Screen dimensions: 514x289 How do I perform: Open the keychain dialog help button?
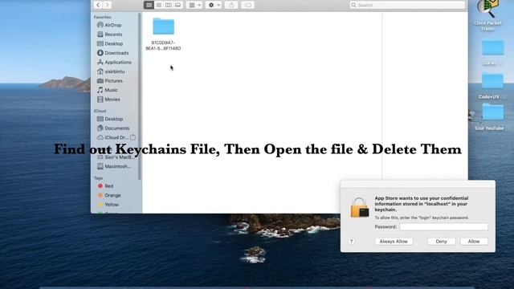click(x=352, y=242)
